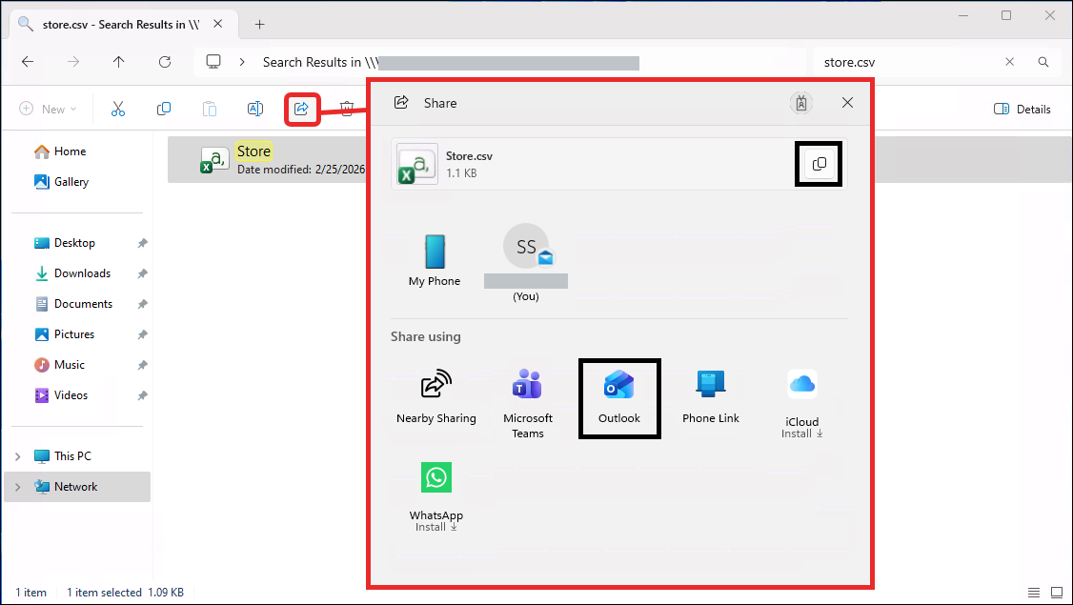Click the computer icon in address bar
The width and height of the screenshot is (1073, 605).
(213, 62)
